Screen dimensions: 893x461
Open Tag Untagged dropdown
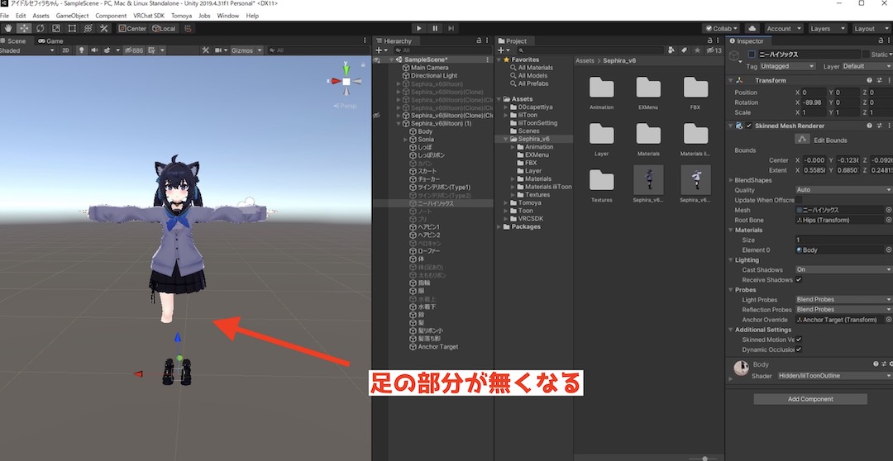coord(788,66)
